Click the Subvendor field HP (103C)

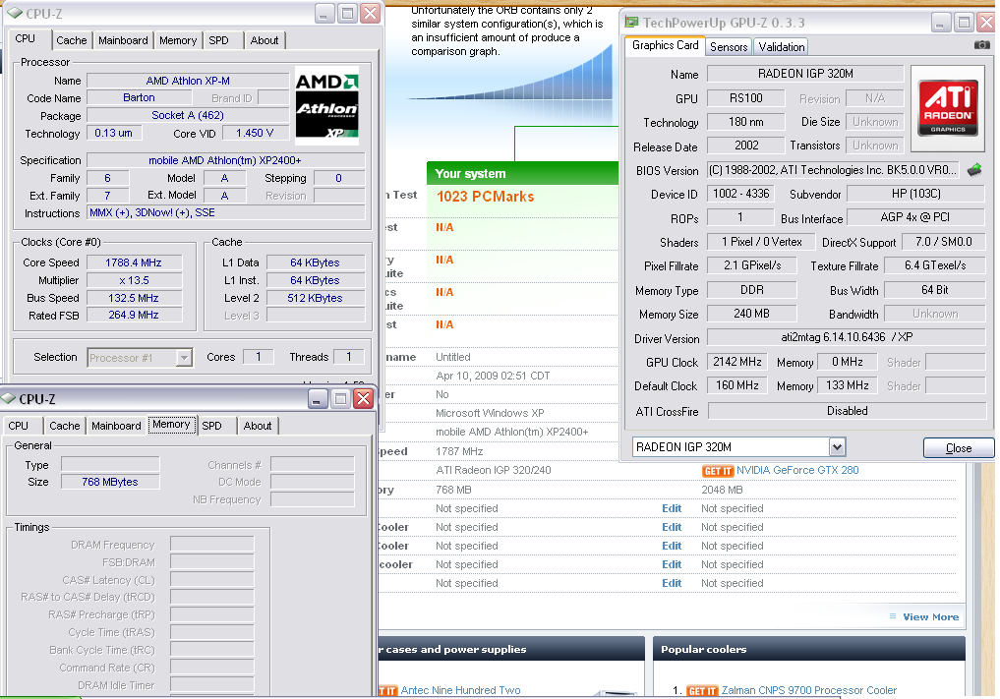[915, 194]
